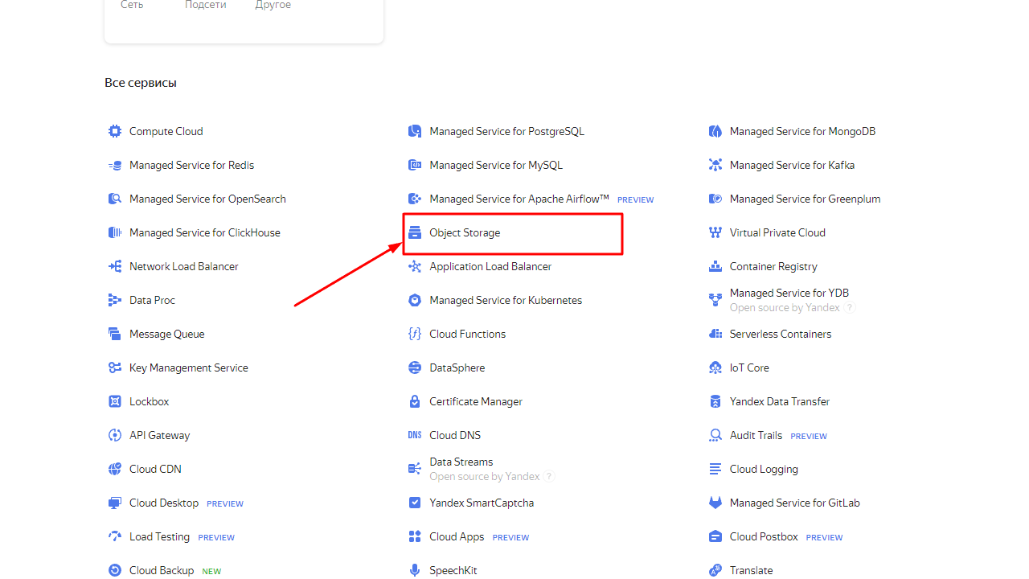
Task: Open Yandex Data Transfer service
Action: (x=780, y=401)
